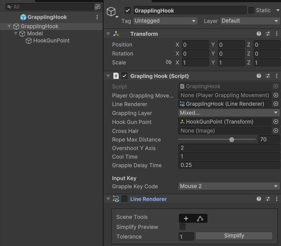The height and width of the screenshot is (246, 281).
Task: Click the Grapling Hook script C# icon
Action: (x=116, y=76)
